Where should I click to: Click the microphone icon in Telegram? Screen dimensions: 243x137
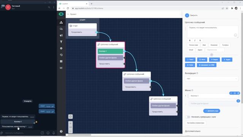pos(54,133)
